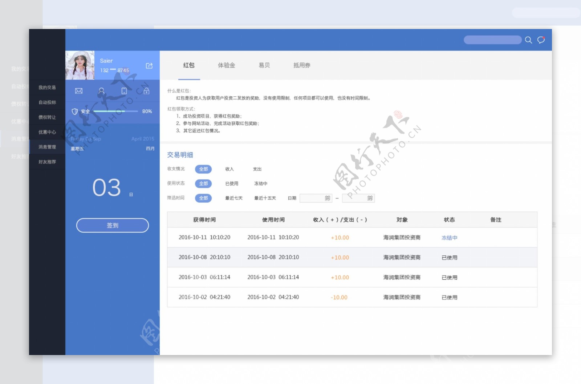The height and width of the screenshot is (384, 581).
Task: Click the share icon beside Saier
Action: coord(149,66)
